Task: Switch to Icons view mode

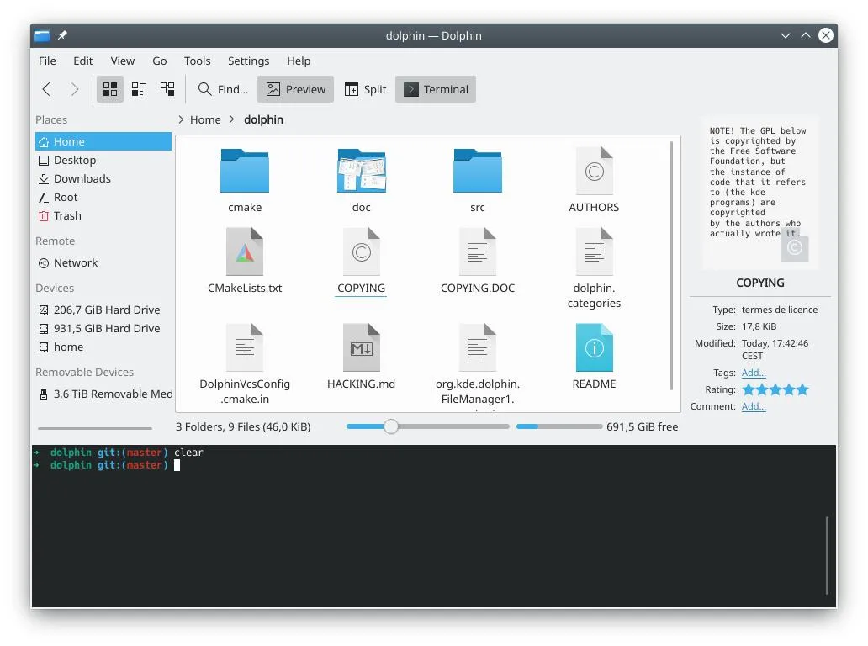Action: tap(110, 89)
